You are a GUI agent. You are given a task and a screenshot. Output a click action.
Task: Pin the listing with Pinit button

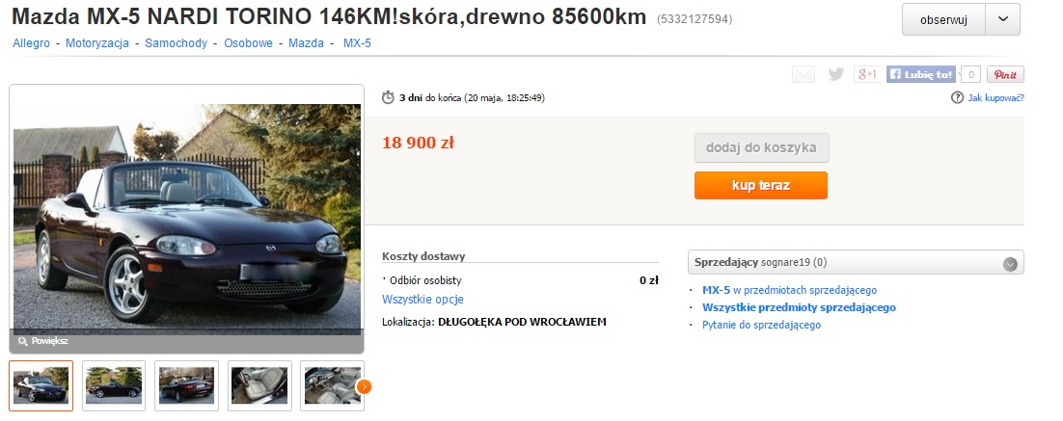pyautogui.click(x=1005, y=74)
